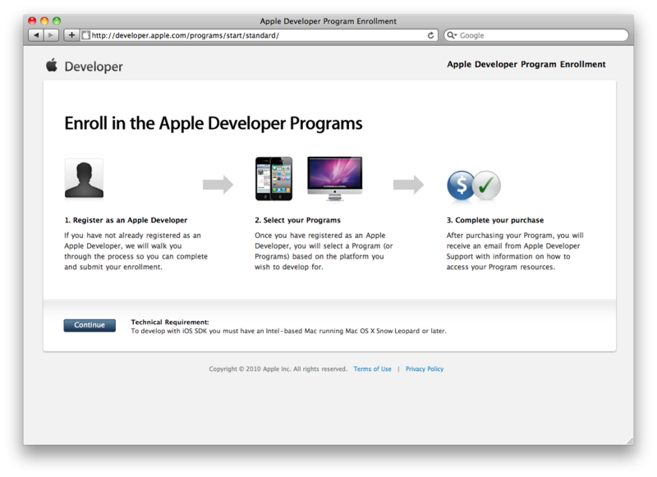Click the page favicon in the address bar

pos(86,35)
